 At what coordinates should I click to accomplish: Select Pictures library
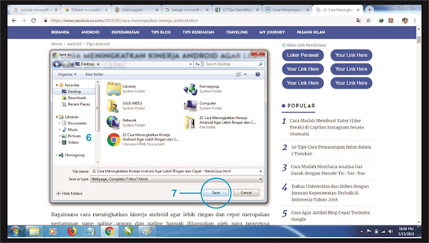74,136
